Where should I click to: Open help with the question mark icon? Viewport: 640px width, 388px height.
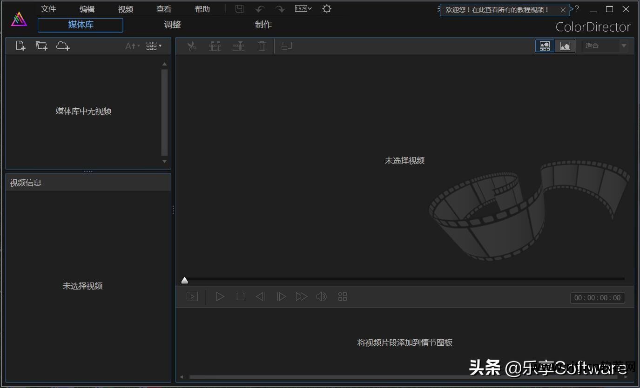(x=577, y=9)
